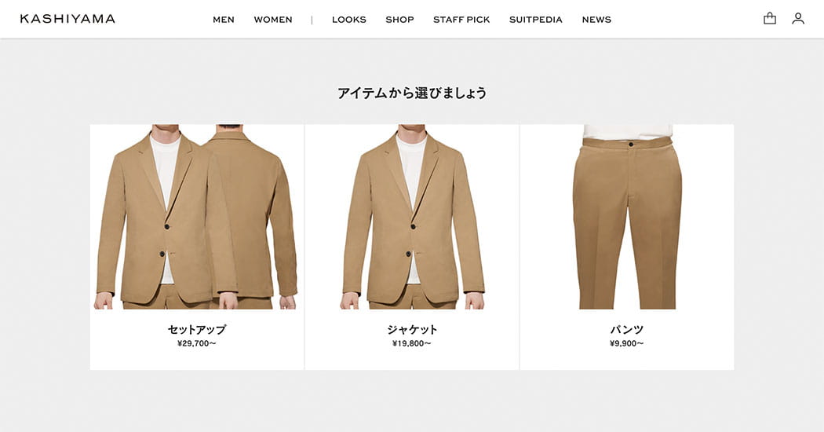Open the SUITPEDIA page
This screenshot has height=432, width=824.
(x=535, y=20)
